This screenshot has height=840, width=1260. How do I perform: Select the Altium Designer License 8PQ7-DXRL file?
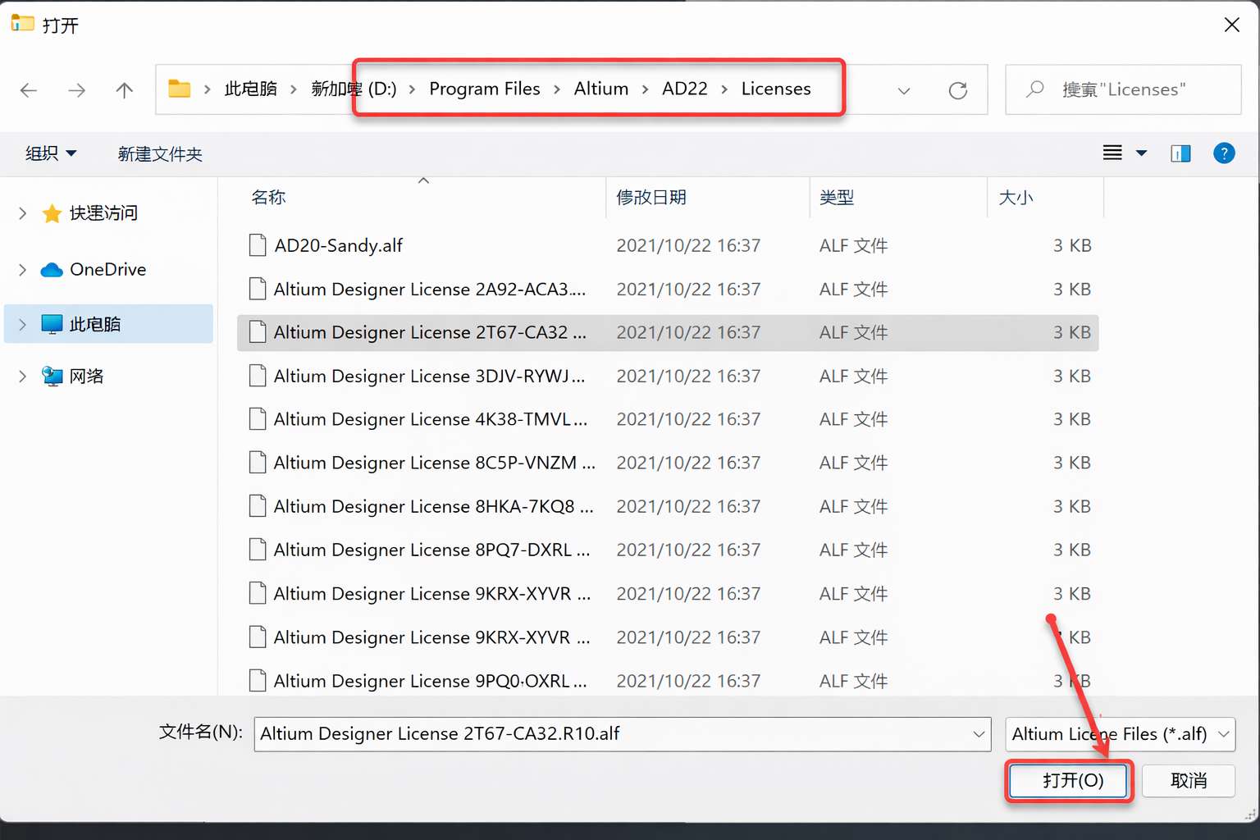pyautogui.click(x=668, y=550)
